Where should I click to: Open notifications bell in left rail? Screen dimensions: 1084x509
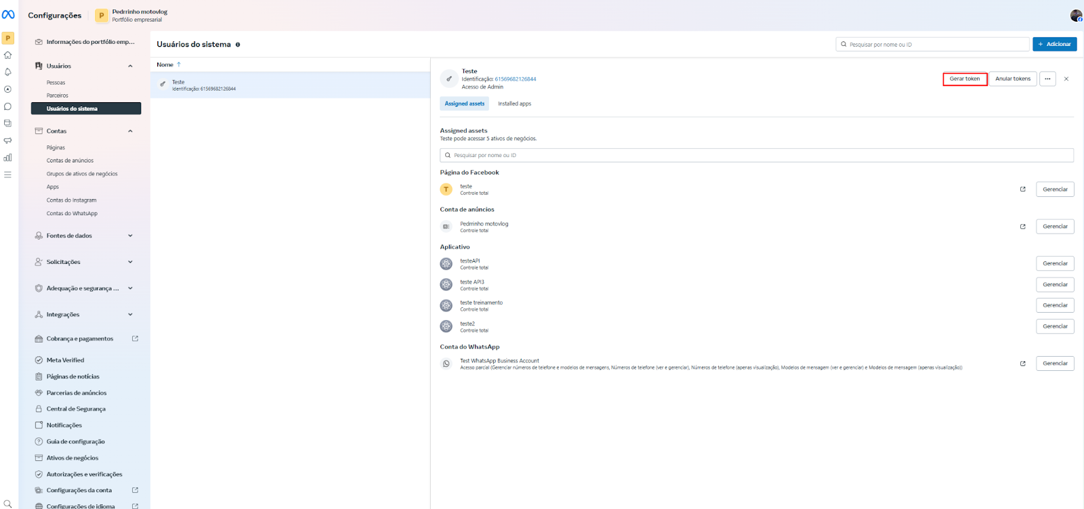pos(7,72)
